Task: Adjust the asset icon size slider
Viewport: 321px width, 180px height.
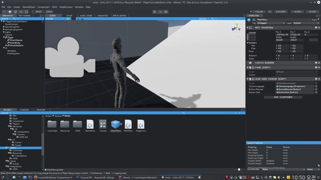Action: click(239, 169)
